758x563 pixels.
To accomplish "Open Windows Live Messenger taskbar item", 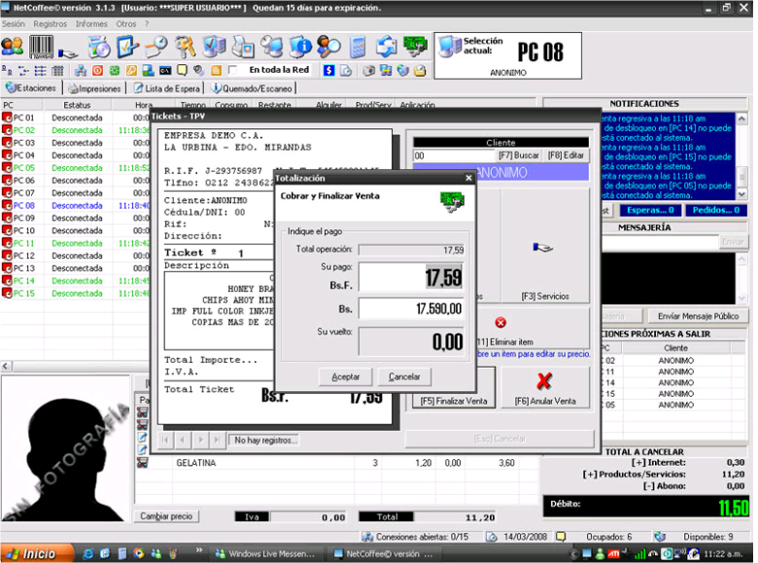I will coord(266,554).
